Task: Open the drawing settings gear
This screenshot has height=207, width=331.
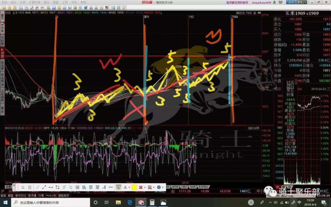Action: (159, 187)
